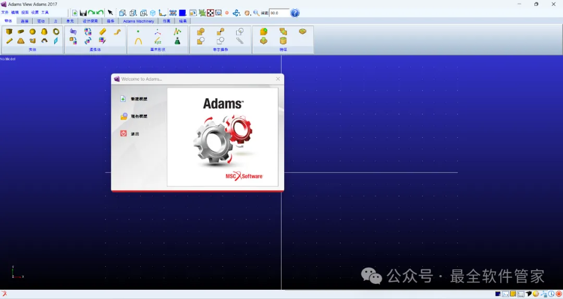Click 新建模型 in Welcome dialog

pyautogui.click(x=139, y=99)
